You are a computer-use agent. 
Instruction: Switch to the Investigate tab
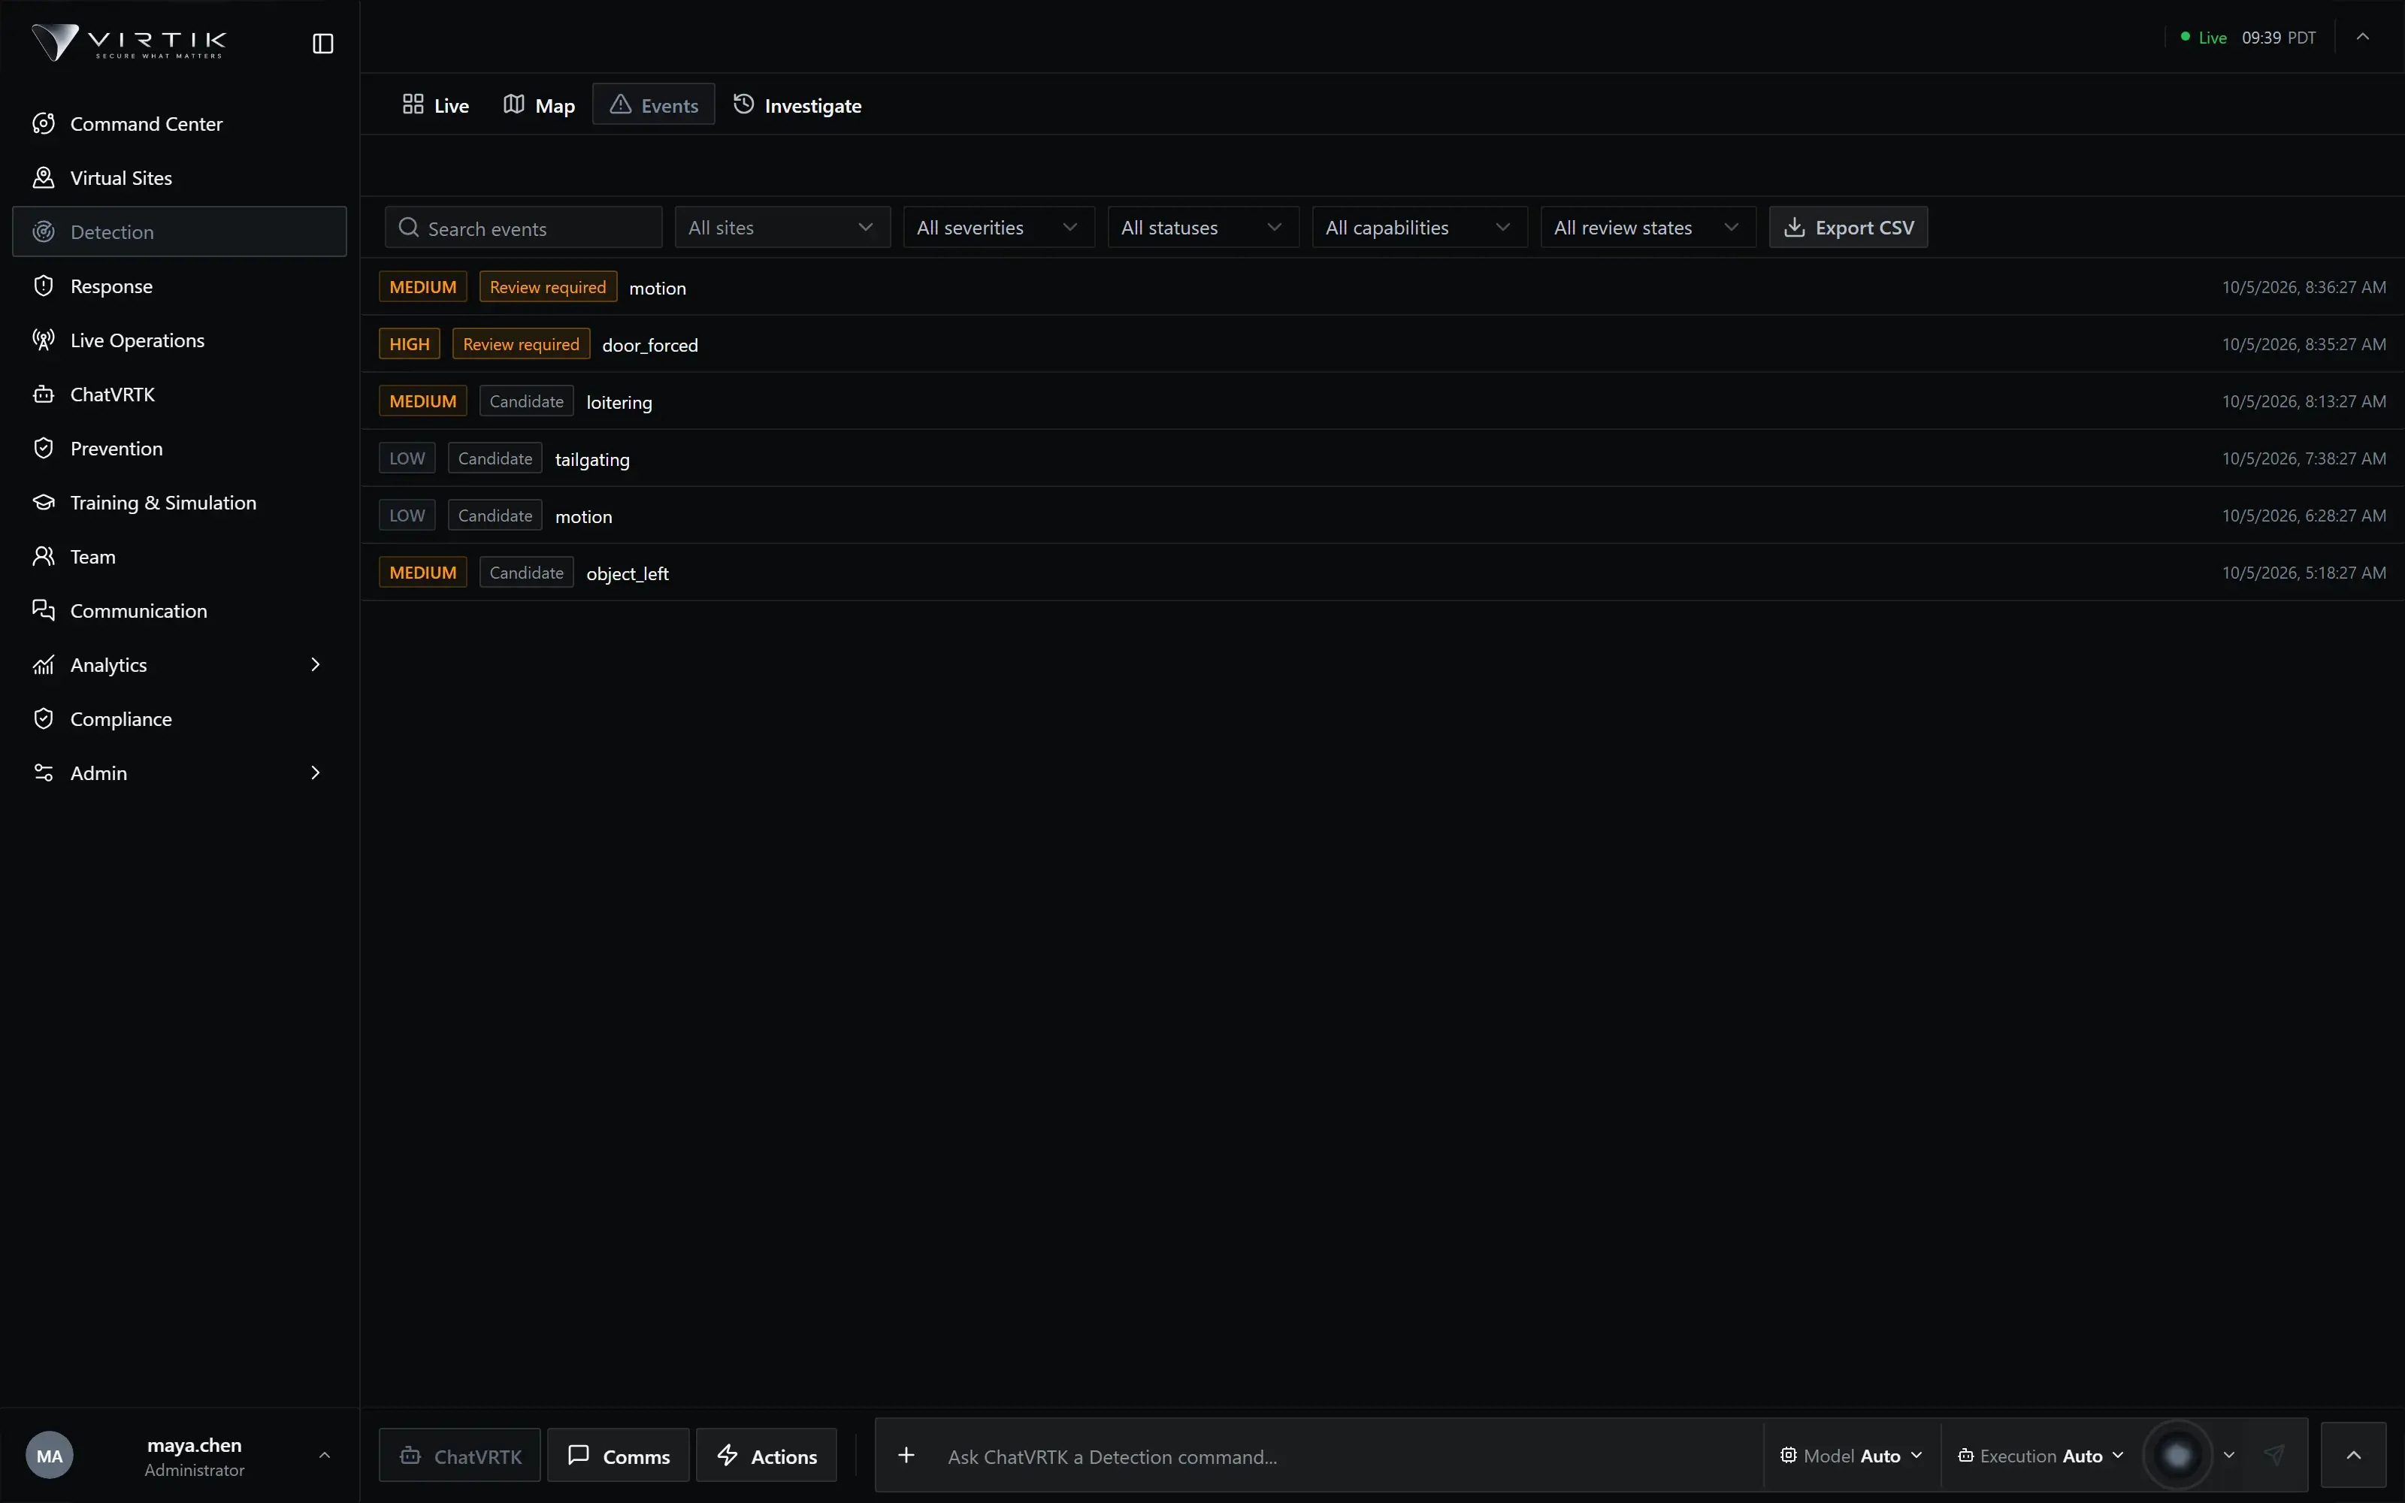pos(797,105)
